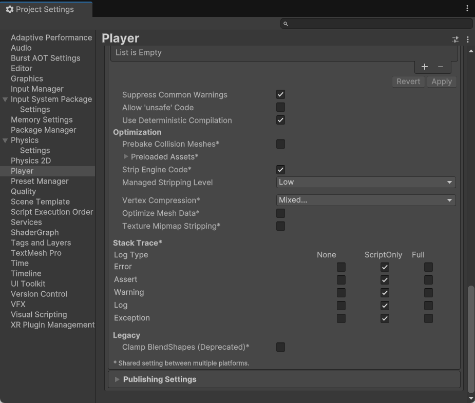
Task: Set Error stack trace to None
Action: (341, 267)
